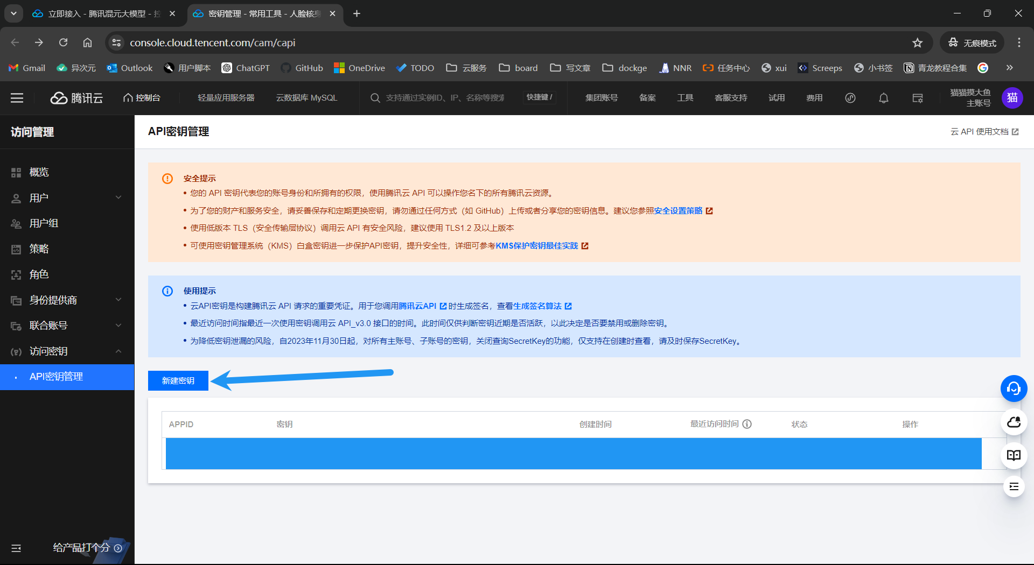Click the 新建密钥 button
The width and height of the screenshot is (1034, 565).
pos(178,380)
